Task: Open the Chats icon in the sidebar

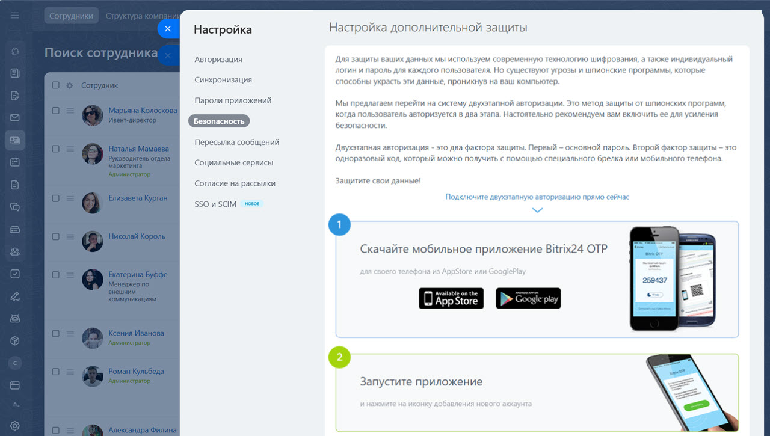Action: tap(14, 206)
